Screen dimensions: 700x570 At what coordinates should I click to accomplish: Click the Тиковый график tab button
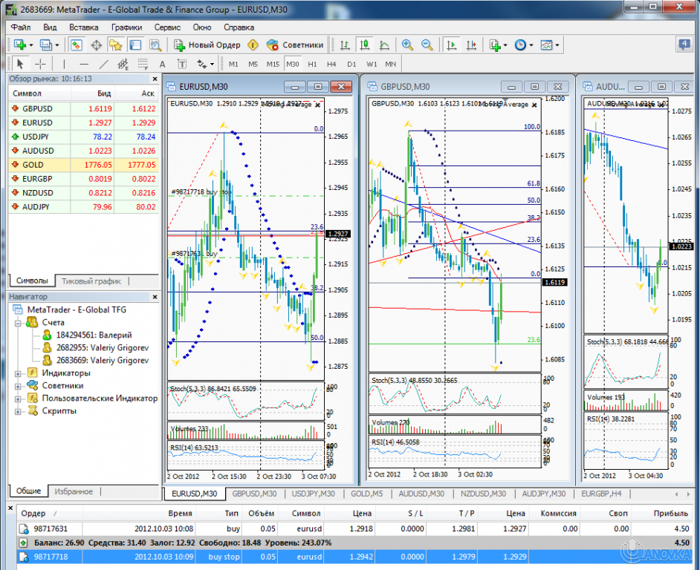(x=92, y=281)
